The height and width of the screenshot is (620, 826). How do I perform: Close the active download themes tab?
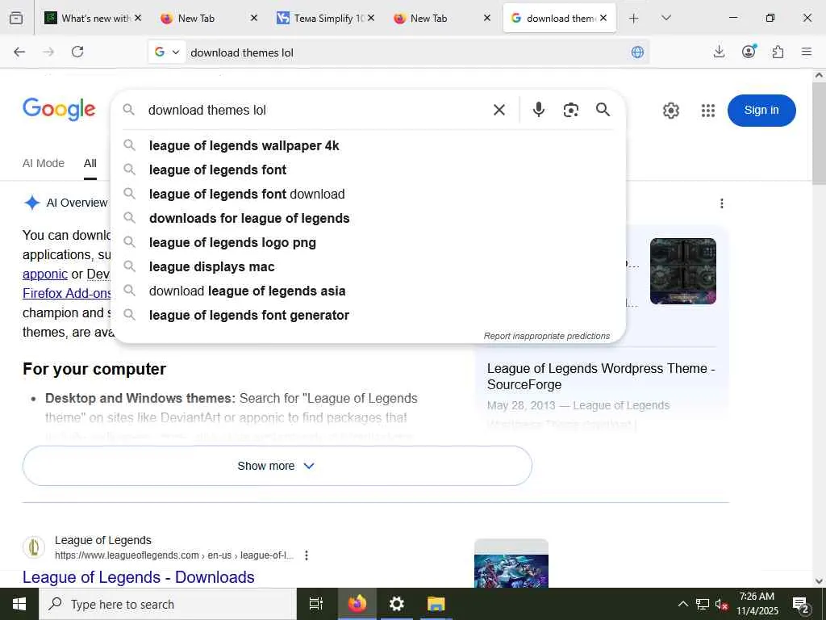click(x=603, y=18)
